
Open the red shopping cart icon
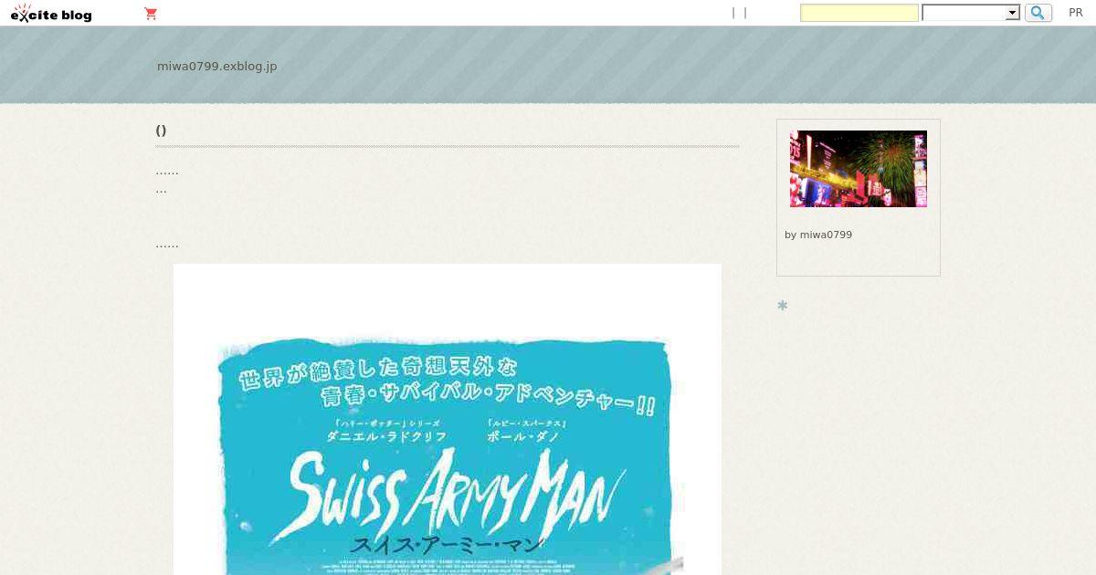[x=151, y=14]
